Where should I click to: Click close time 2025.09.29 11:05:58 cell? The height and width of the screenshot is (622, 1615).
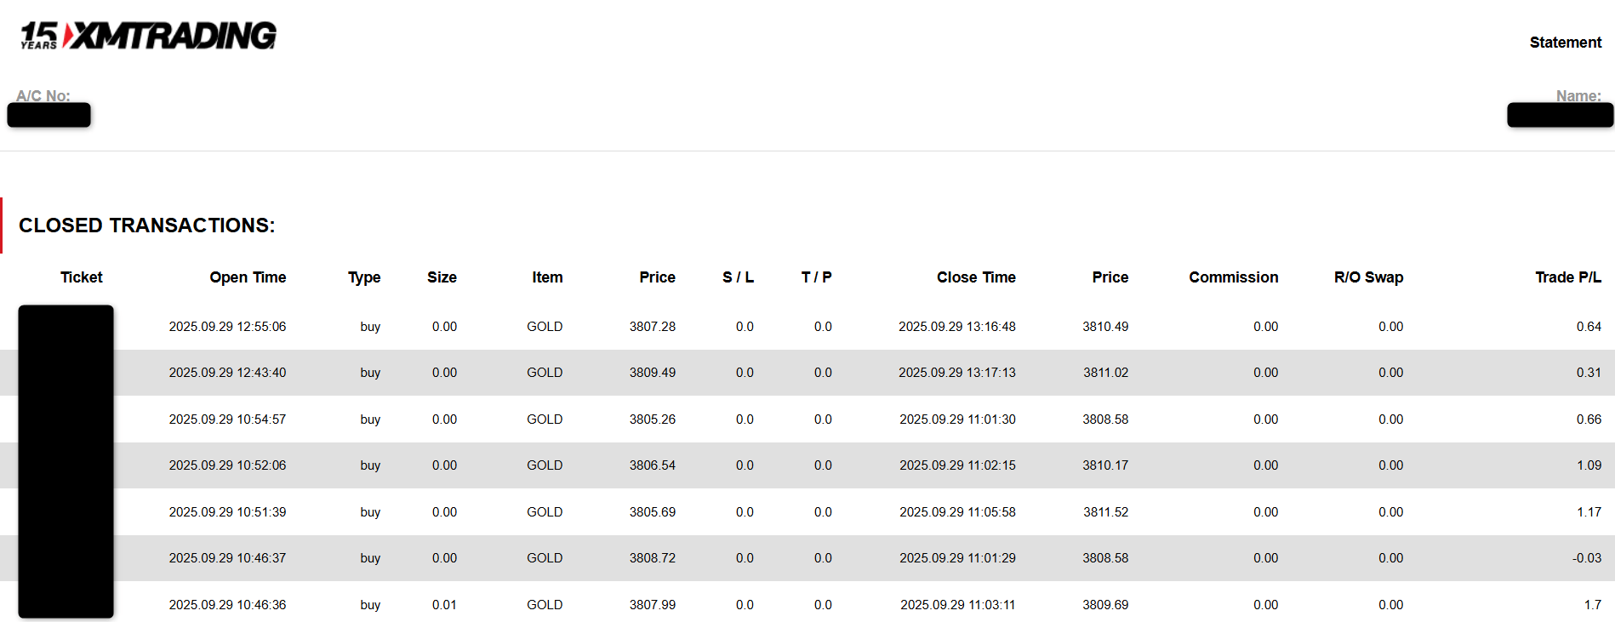[957, 512]
